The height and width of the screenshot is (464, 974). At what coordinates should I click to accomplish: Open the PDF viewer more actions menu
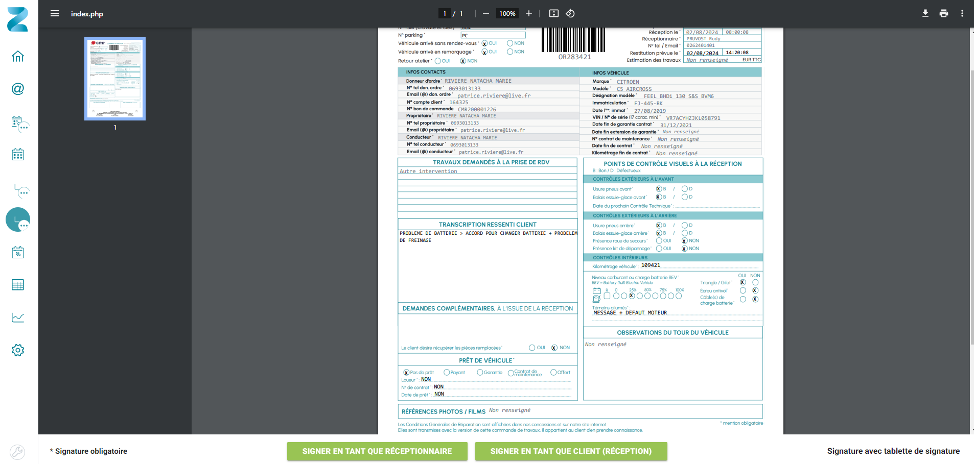(962, 13)
